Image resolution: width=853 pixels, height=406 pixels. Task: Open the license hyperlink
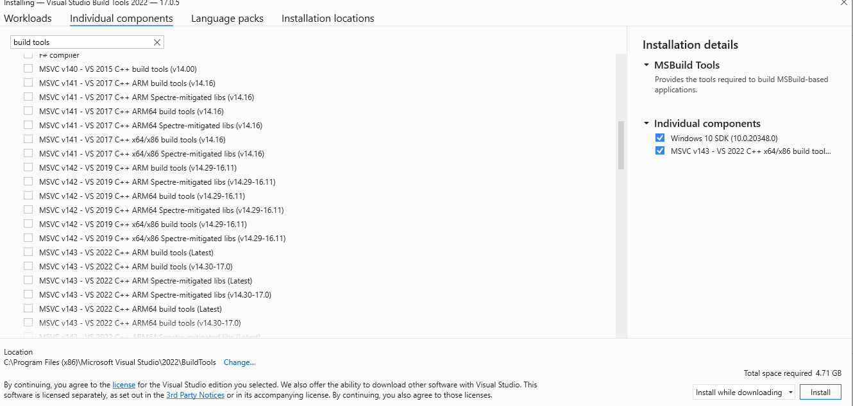coord(124,384)
